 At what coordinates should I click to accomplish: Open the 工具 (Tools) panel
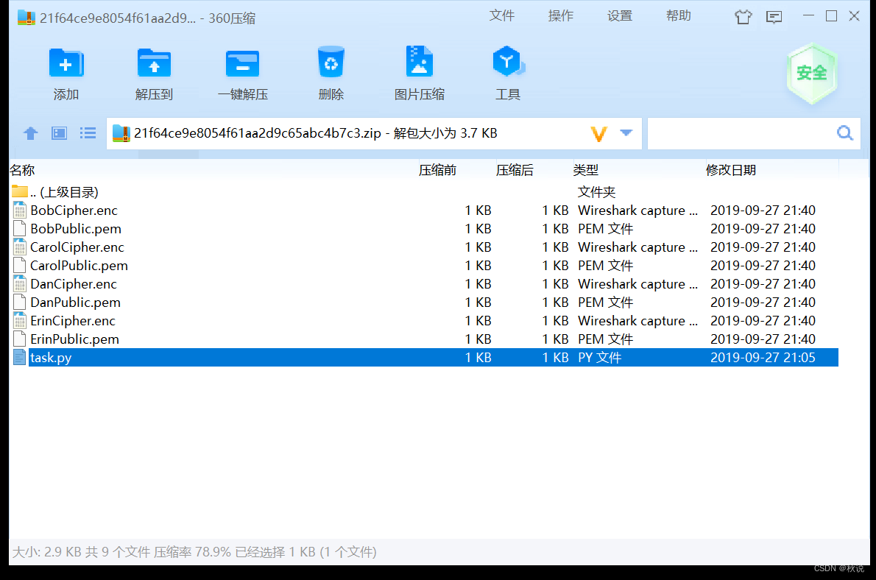[508, 71]
